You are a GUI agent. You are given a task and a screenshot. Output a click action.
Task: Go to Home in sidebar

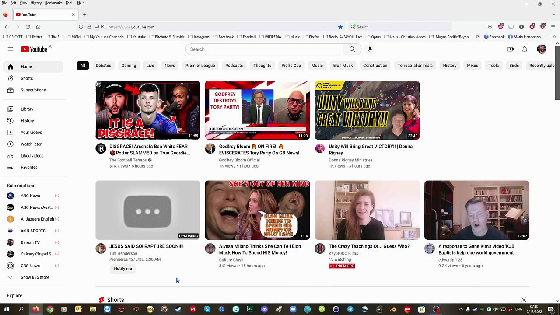coord(33,67)
